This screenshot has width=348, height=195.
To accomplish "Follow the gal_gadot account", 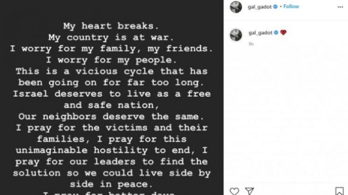I will coord(291,6).
